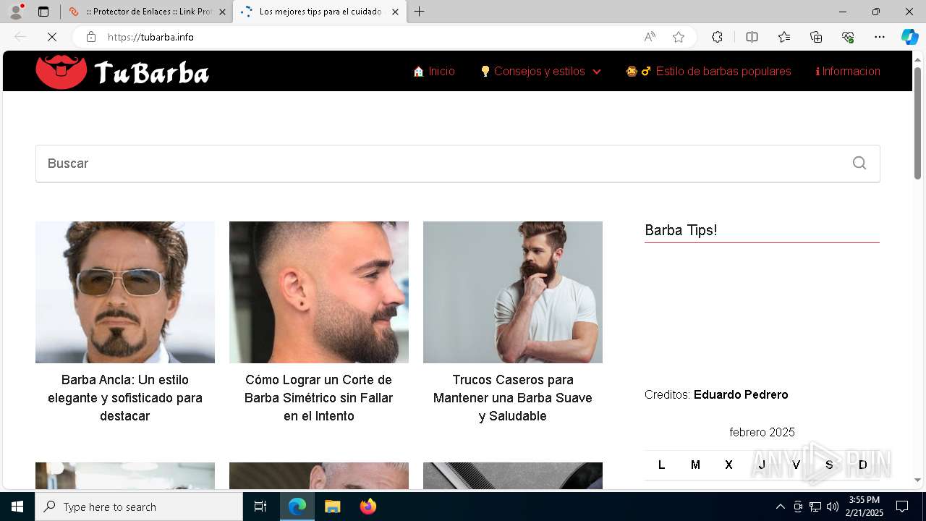Image resolution: width=926 pixels, height=521 pixels.
Task: Open Browser essentials heart icon
Action: pos(848,37)
